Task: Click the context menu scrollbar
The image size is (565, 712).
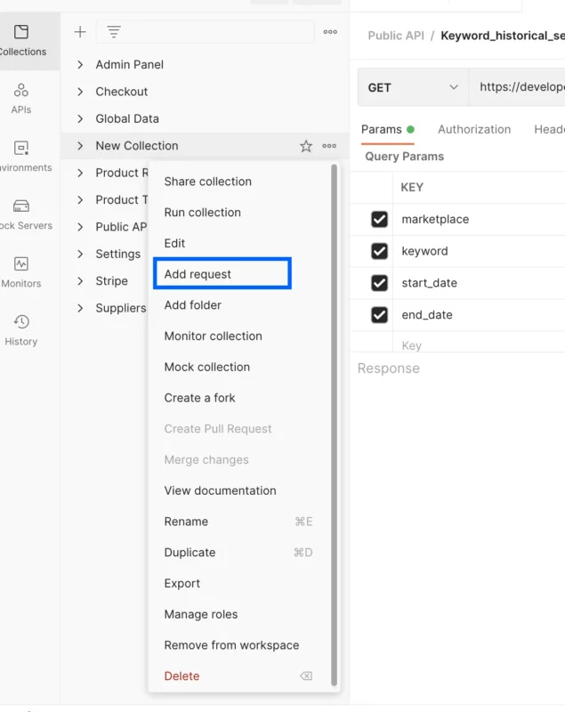Action: 334,425
